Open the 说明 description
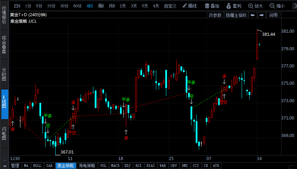This screenshot has height=169, width=297. click(x=273, y=15)
